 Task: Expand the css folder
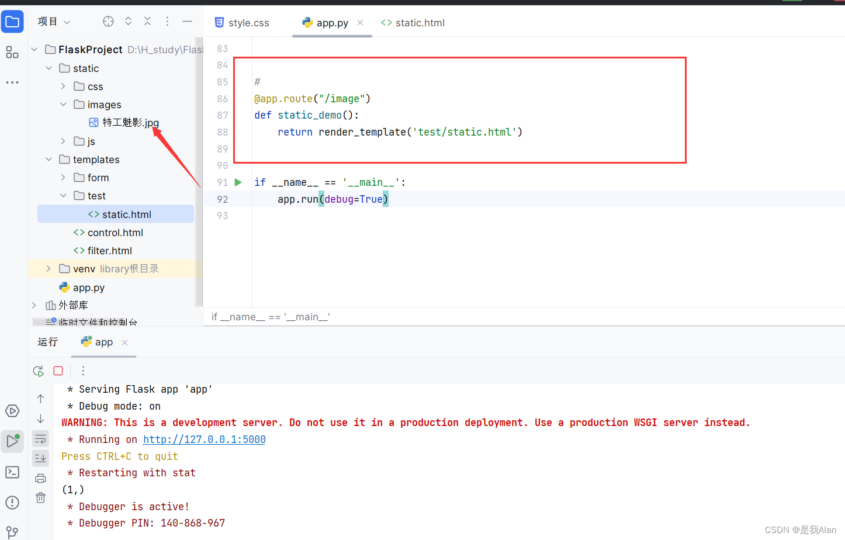(63, 86)
